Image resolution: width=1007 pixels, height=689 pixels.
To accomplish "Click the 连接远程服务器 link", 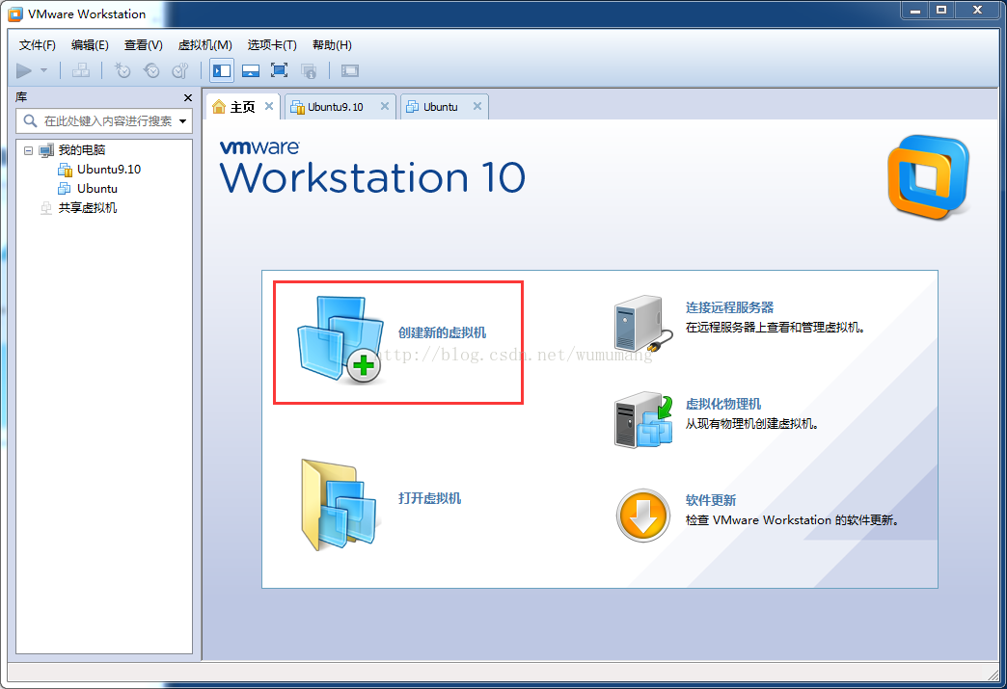I will (x=729, y=307).
